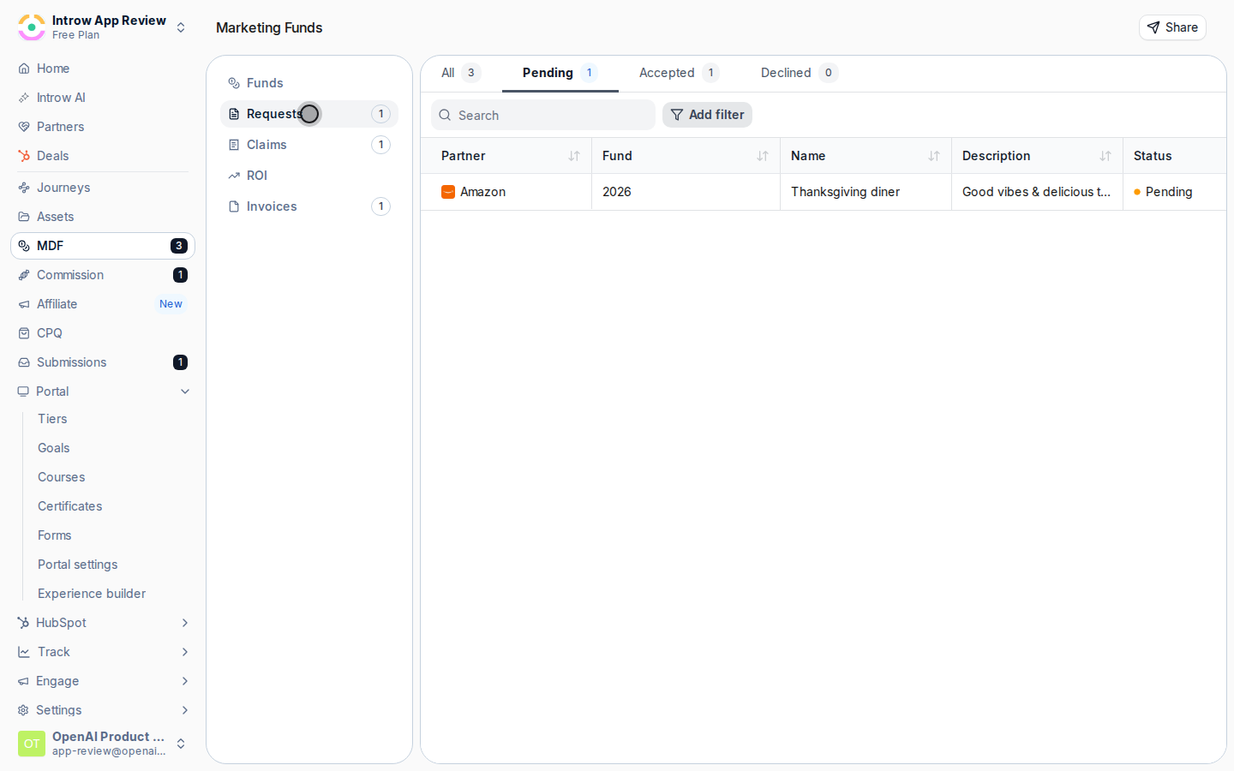
Task: Click the Track chart icon
Action: tap(24, 652)
